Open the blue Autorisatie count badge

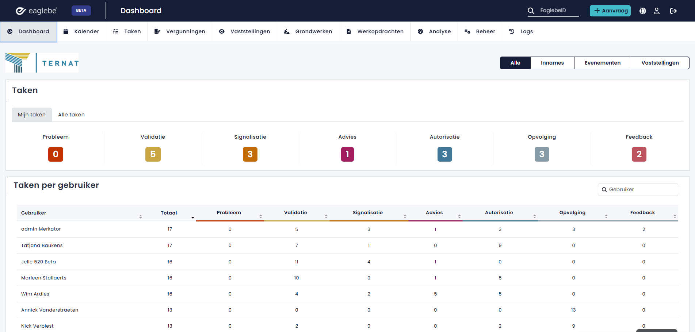445,154
